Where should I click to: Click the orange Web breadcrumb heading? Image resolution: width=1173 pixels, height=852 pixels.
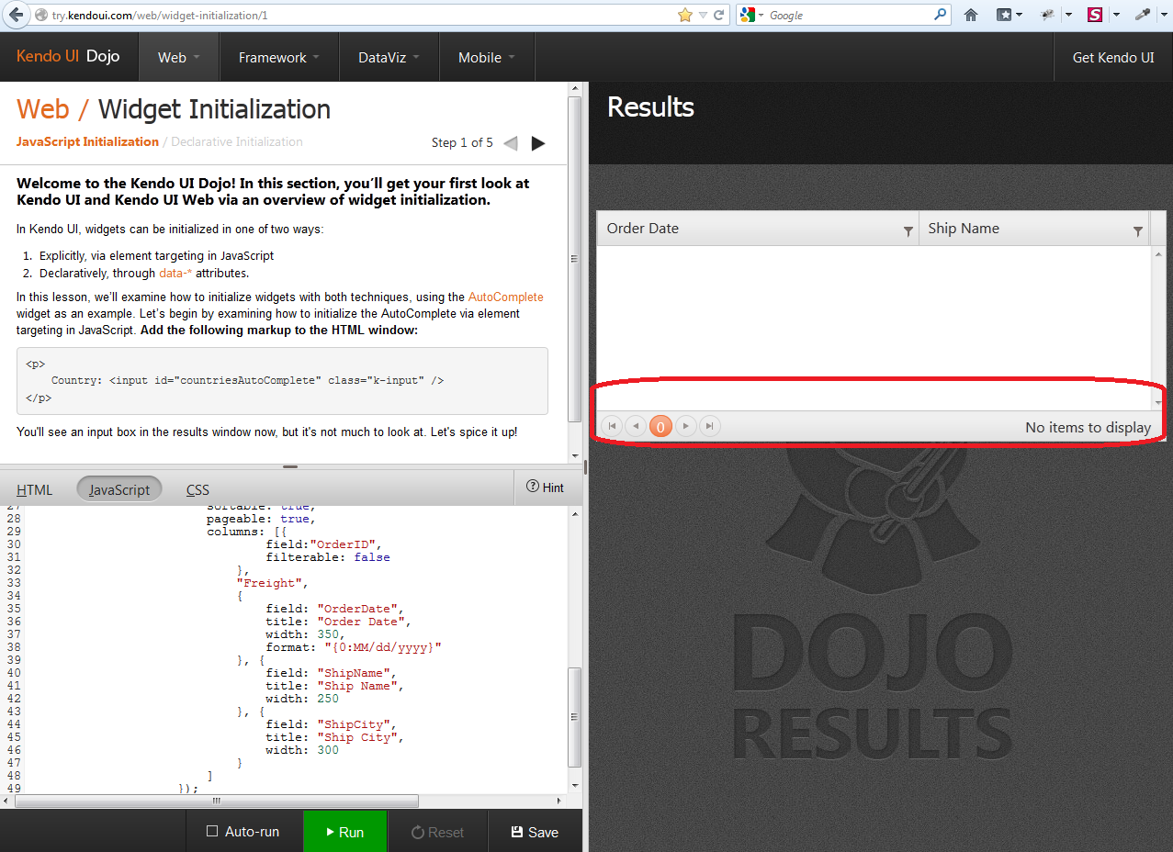point(43,109)
